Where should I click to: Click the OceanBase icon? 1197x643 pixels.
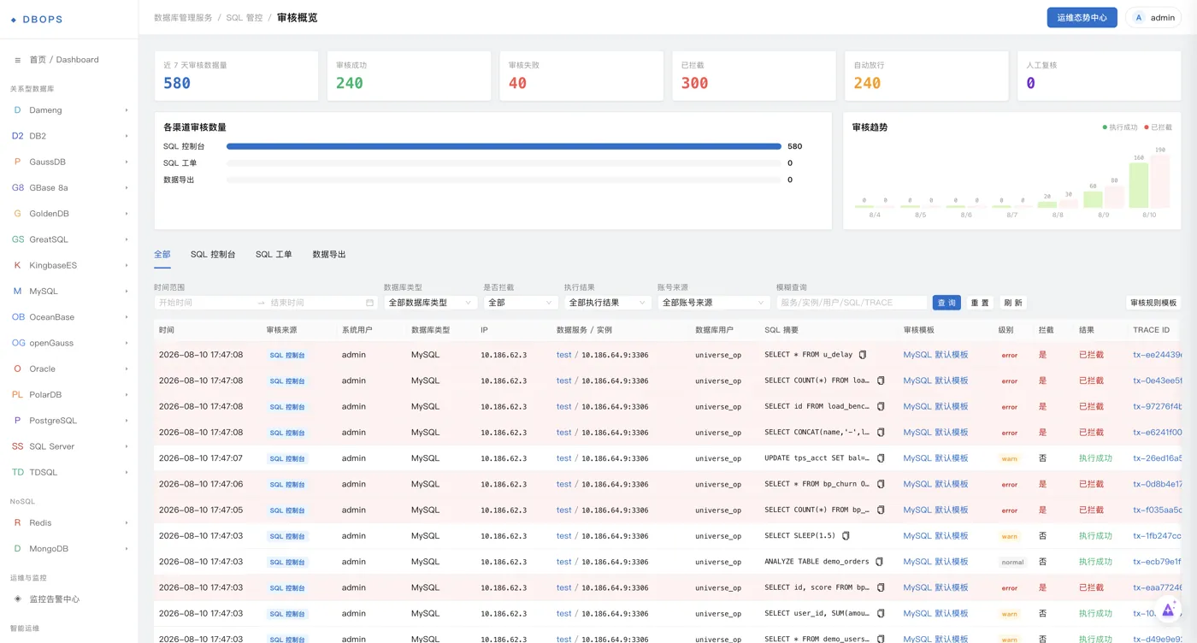(x=17, y=317)
